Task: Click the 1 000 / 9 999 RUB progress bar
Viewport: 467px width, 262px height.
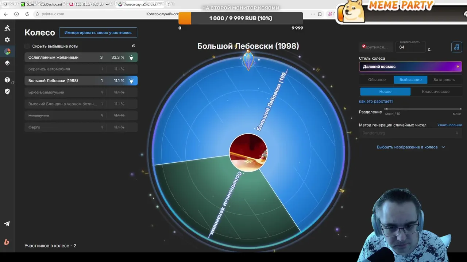Action: pyautogui.click(x=241, y=18)
